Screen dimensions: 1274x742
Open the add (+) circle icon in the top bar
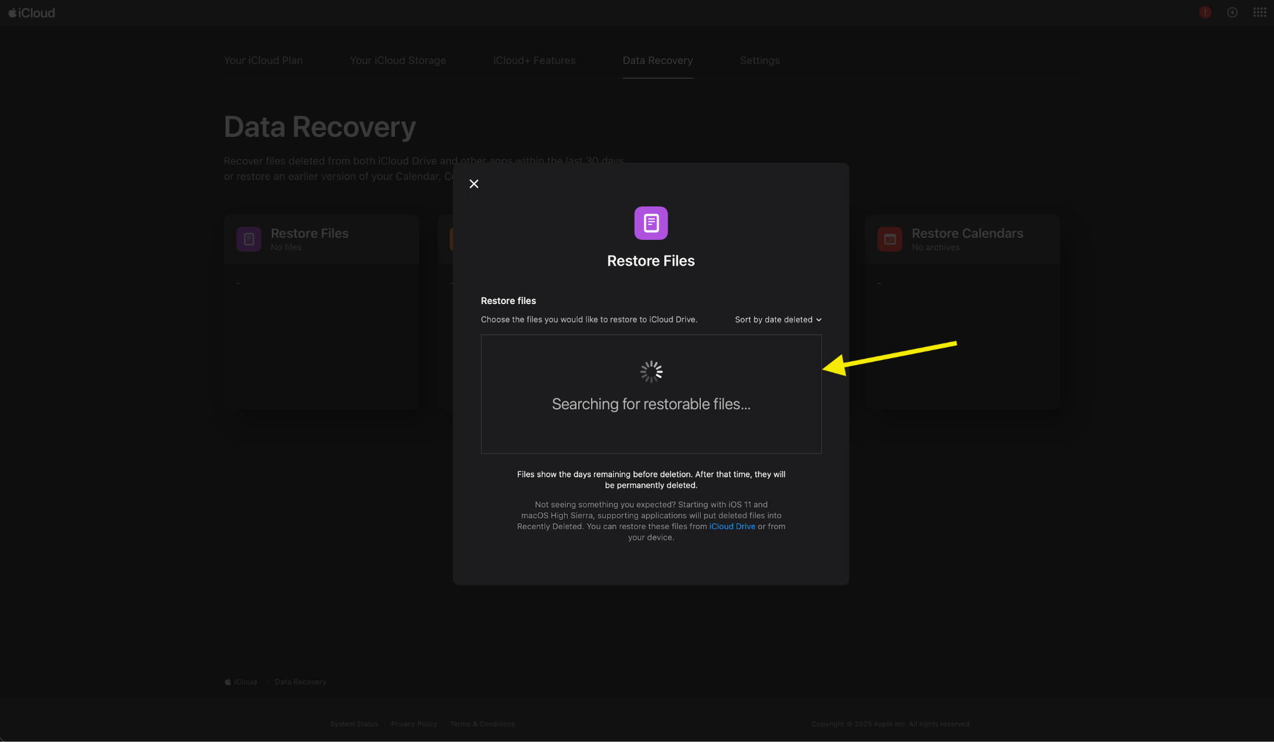click(x=1232, y=12)
